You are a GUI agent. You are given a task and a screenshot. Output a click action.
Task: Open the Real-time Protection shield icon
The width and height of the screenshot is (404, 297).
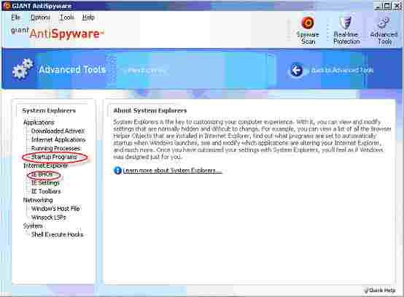pos(346,23)
